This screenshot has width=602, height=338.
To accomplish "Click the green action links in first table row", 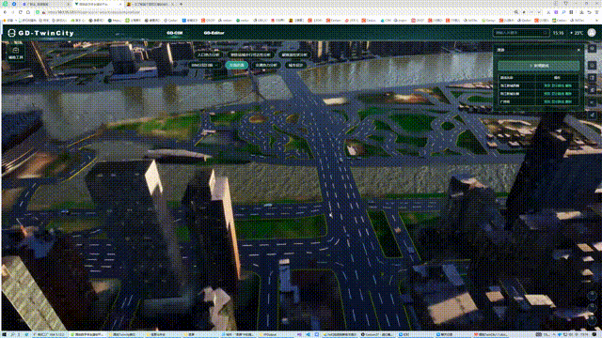I will click(558, 85).
